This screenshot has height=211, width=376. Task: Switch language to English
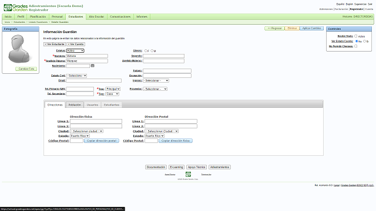coord(350,4)
